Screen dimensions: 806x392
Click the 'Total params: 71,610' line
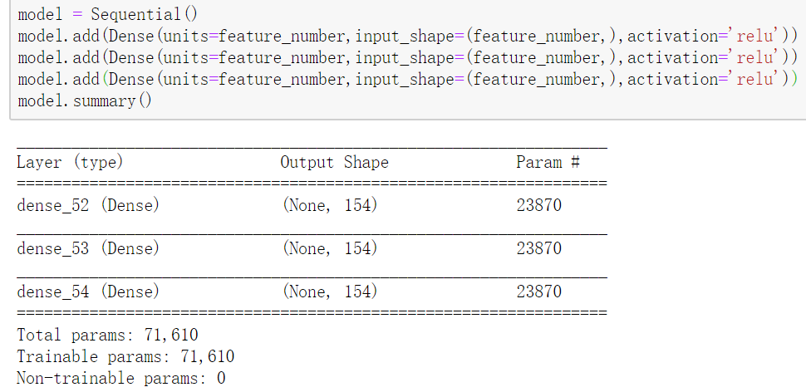107,336
